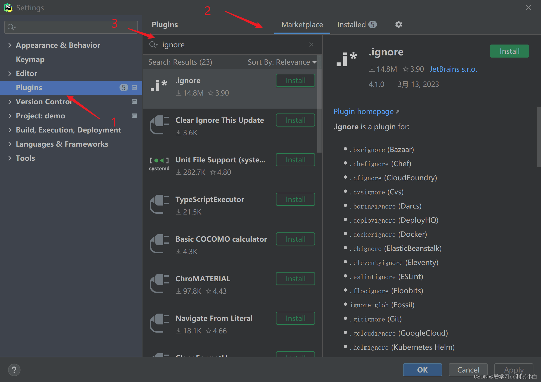
Task: Click the PyCharm logo in title bar
Action: [x=8, y=8]
